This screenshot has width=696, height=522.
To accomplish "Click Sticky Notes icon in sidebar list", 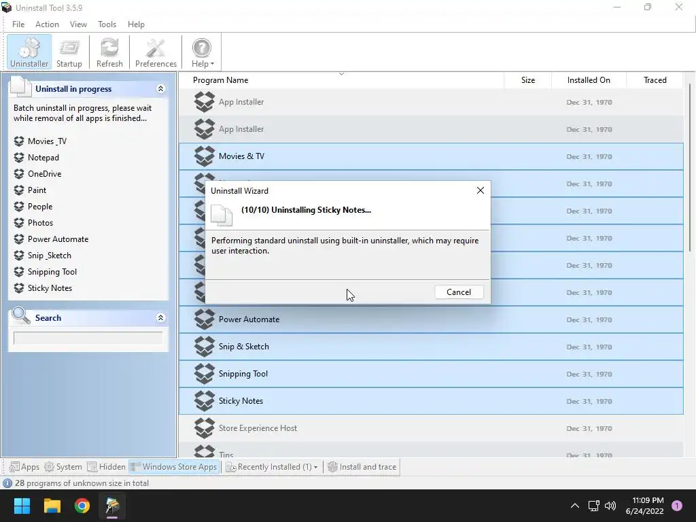I will pos(18,288).
